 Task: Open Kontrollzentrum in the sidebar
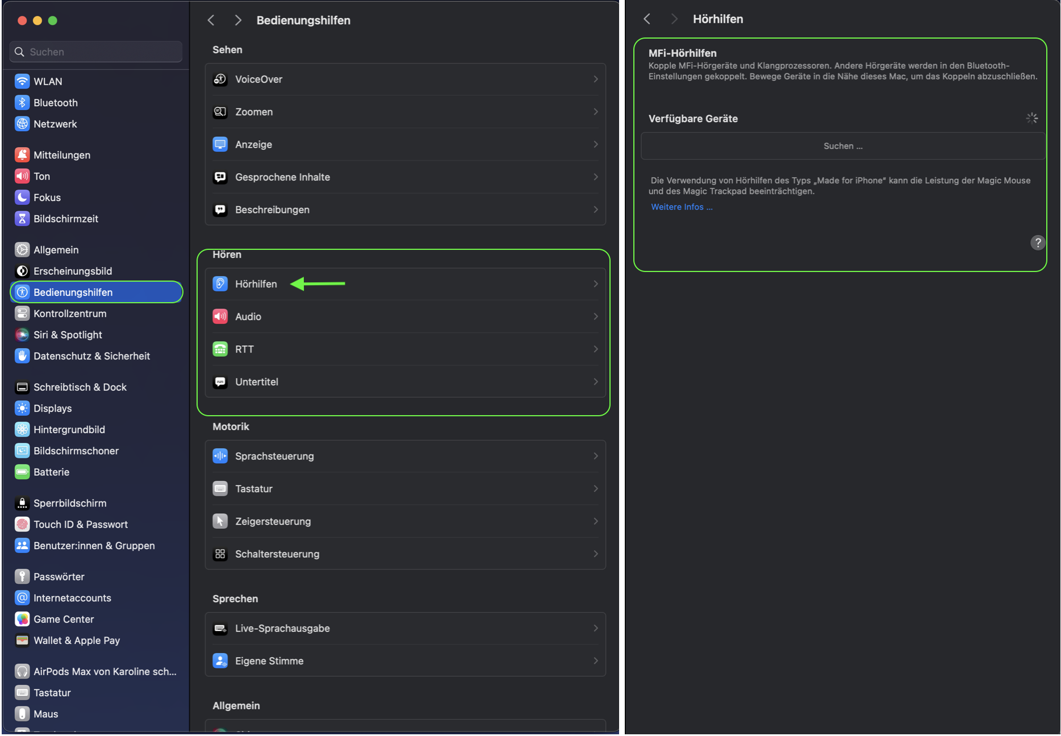pyautogui.click(x=70, y=314)
